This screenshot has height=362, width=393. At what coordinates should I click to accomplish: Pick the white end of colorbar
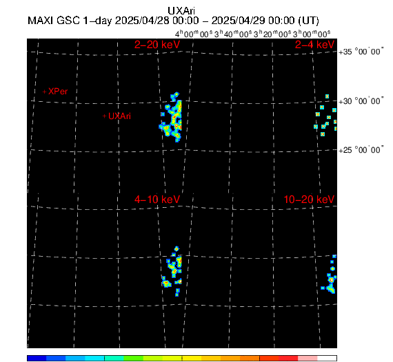pos(327,358)
